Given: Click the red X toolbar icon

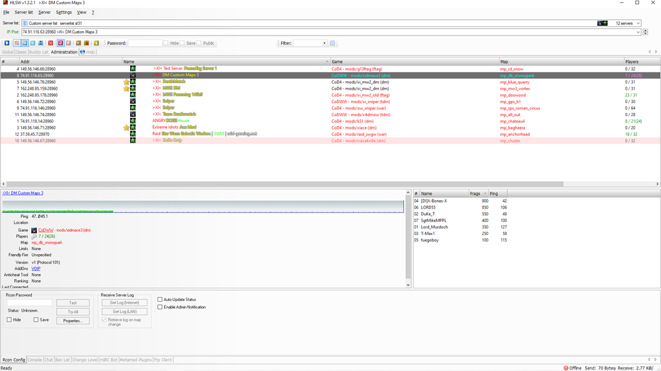Looking at the screenshot, I should point(51,43).
